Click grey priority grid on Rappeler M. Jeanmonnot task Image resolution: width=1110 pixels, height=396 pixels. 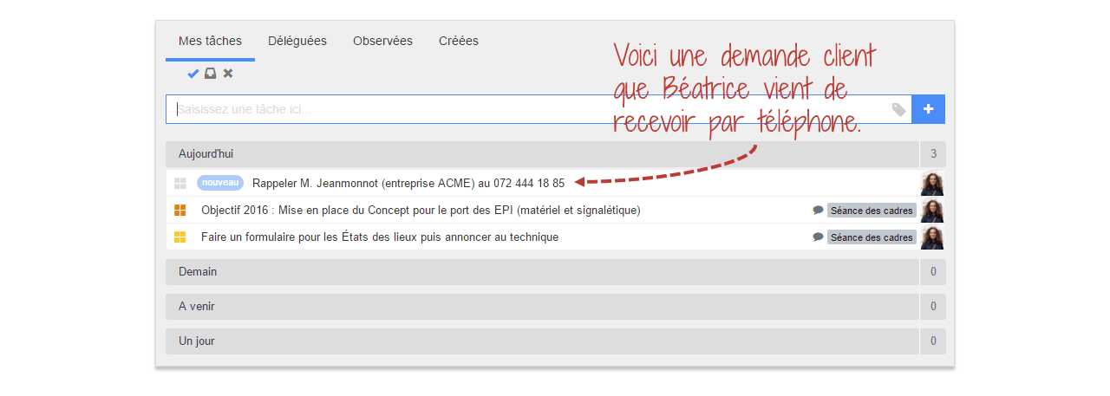(x=180, y=184)
